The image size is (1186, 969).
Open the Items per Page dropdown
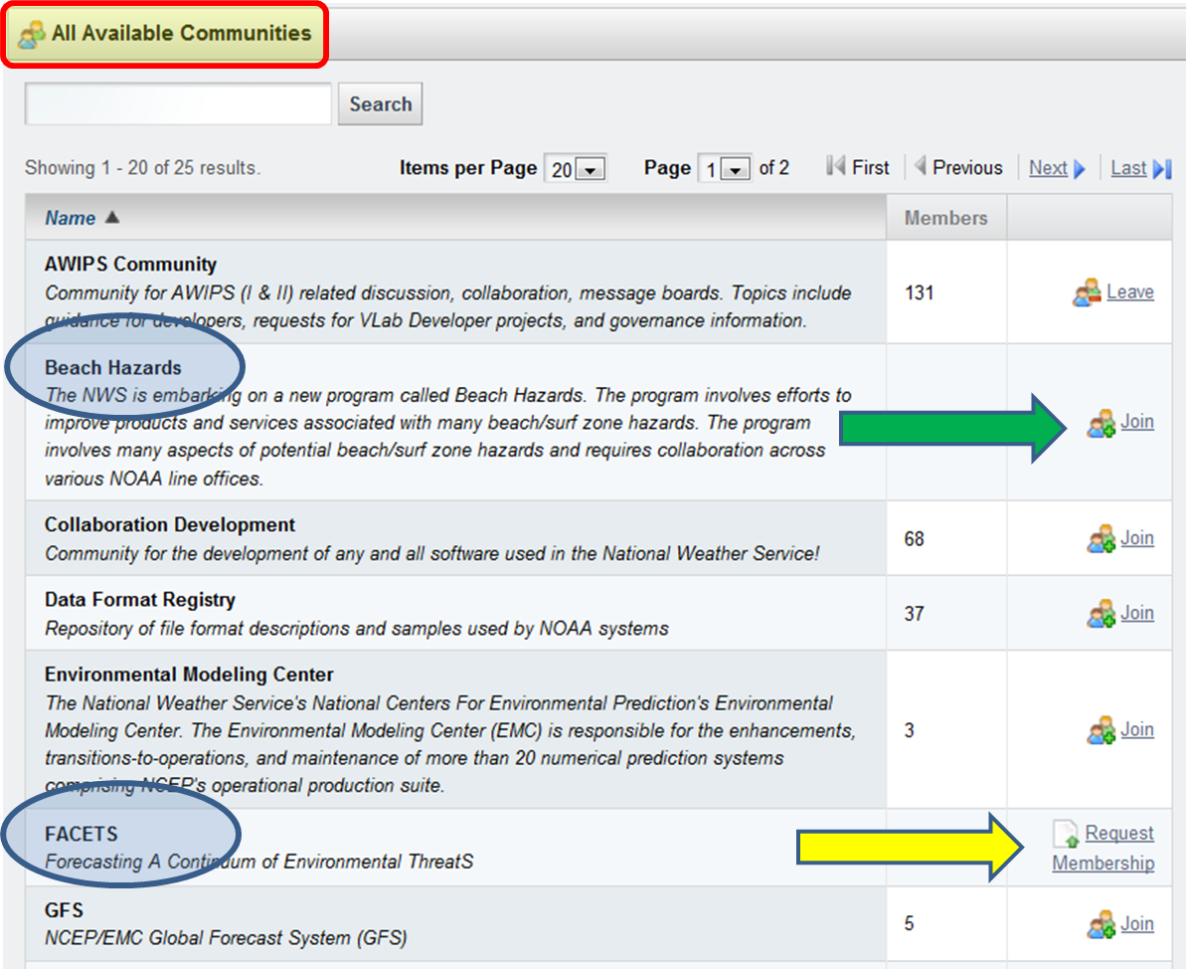click(x=576, y=168)
